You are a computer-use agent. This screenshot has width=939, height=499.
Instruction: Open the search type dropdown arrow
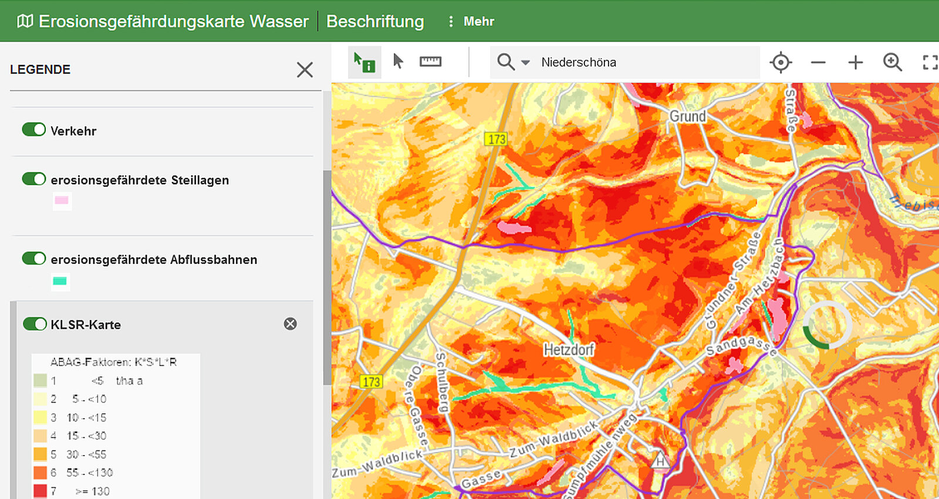click(x=525, y=62)
